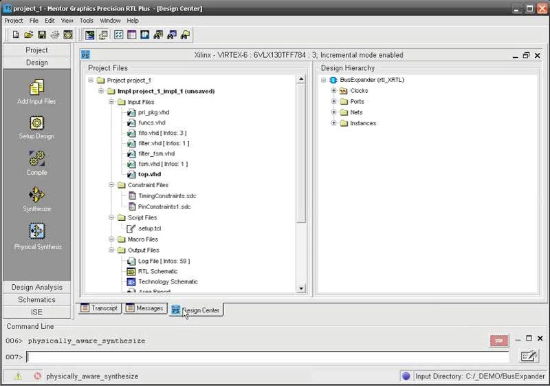The image size is (550, 386).
Task: Open the Design sidebar section
Action: click(x=37, y=63)
